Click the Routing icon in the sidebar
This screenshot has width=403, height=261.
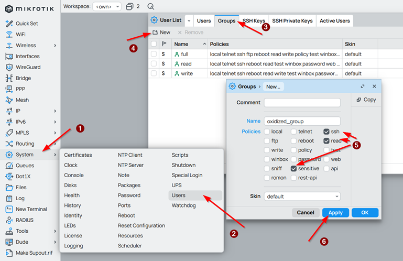coord(9,144)
